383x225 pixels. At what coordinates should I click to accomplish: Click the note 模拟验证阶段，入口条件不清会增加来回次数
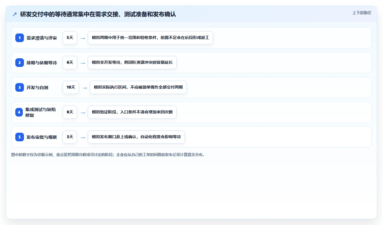point(132,112)
